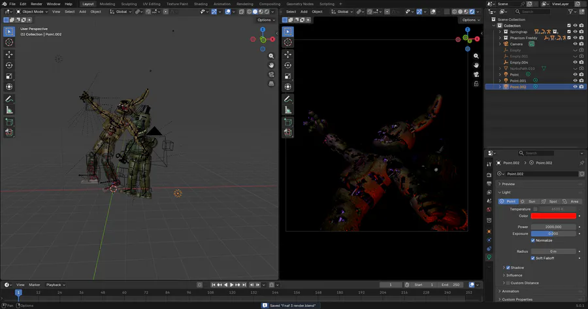Image resolution: width=588 pixels, height=309 pixels.
Task: Uncheck the Soft Falloff checkbox
Action: point(533,258)
